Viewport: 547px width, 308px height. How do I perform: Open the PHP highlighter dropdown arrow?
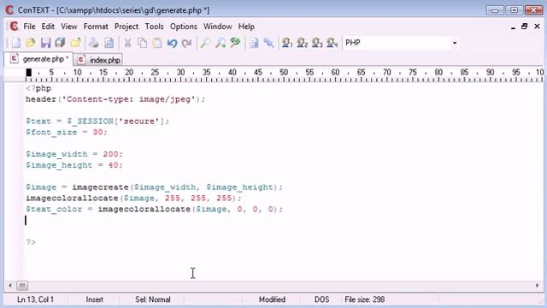pyautogui.click(x=454, y=43)
